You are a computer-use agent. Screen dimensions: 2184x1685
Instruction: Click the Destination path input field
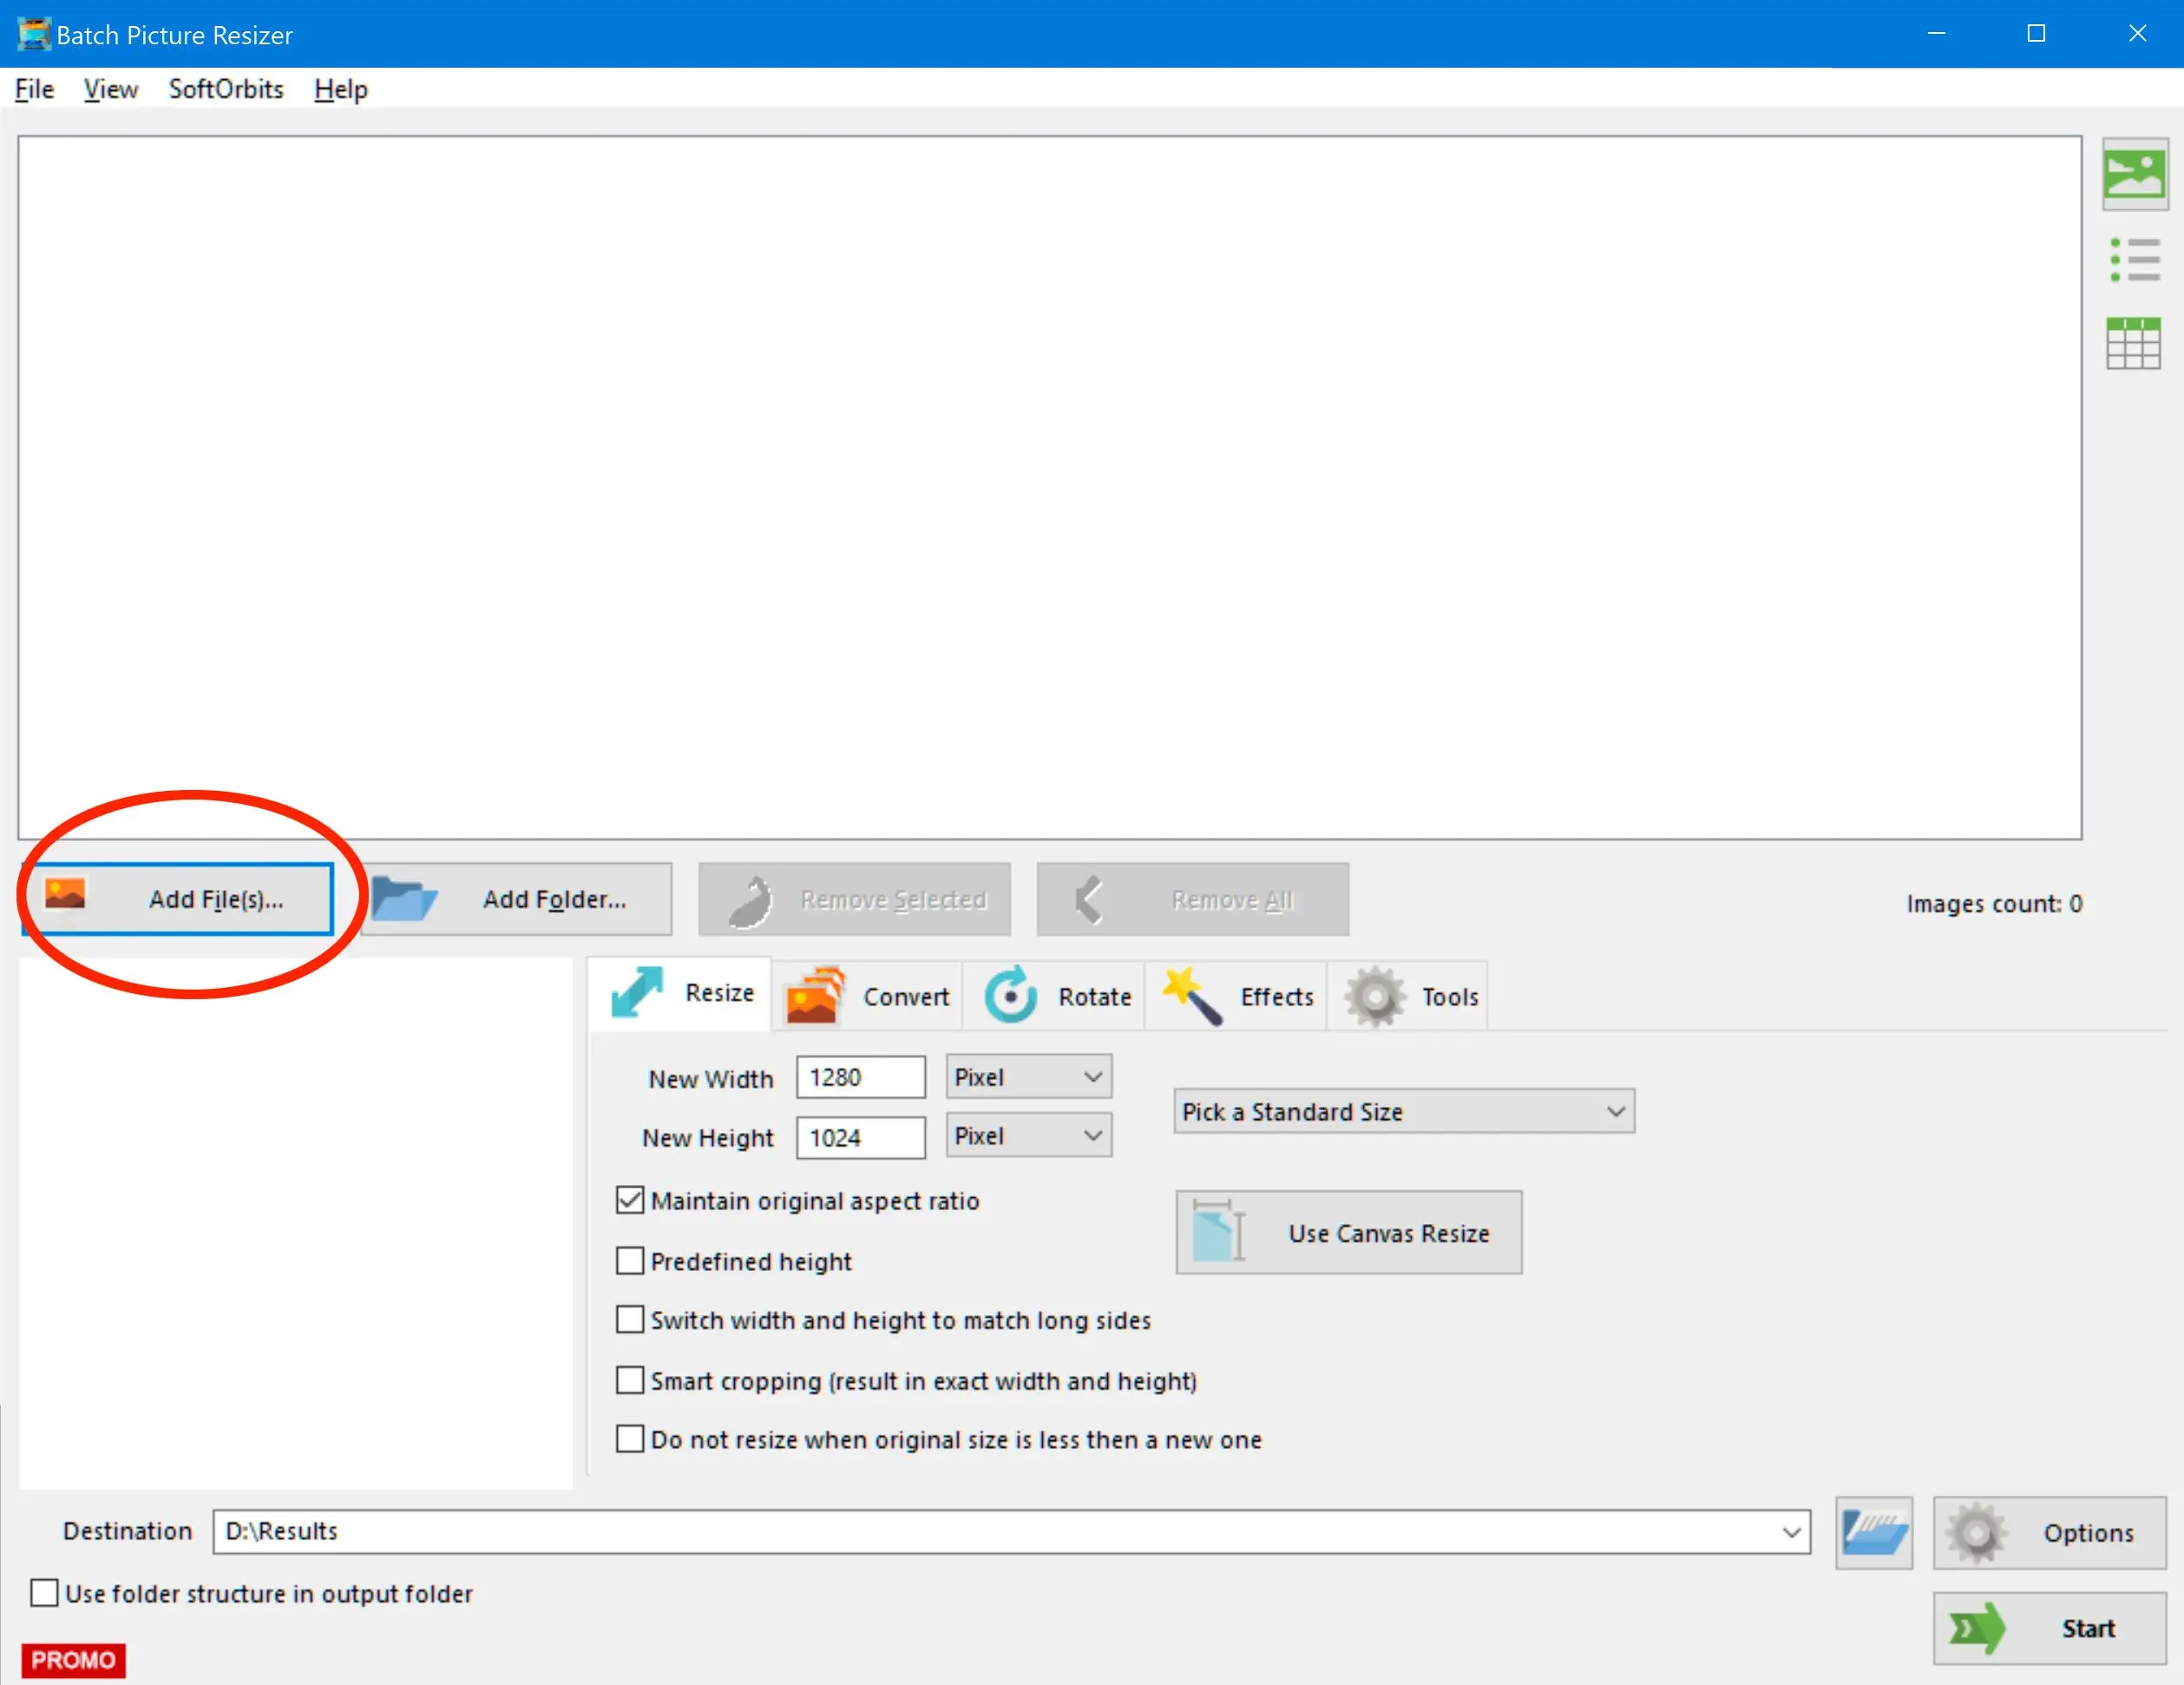[1007, 1531]
